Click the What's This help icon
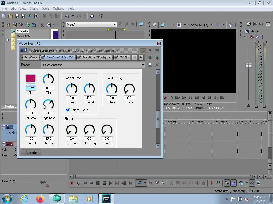This screenshot has width=273, height=204. 101,16
